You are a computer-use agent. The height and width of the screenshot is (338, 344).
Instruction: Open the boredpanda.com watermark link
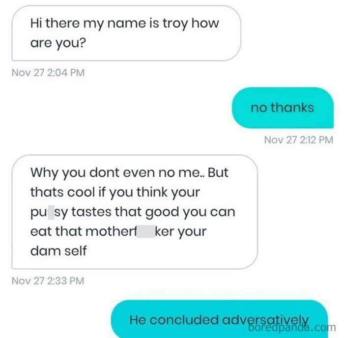(x=292, y=328)
